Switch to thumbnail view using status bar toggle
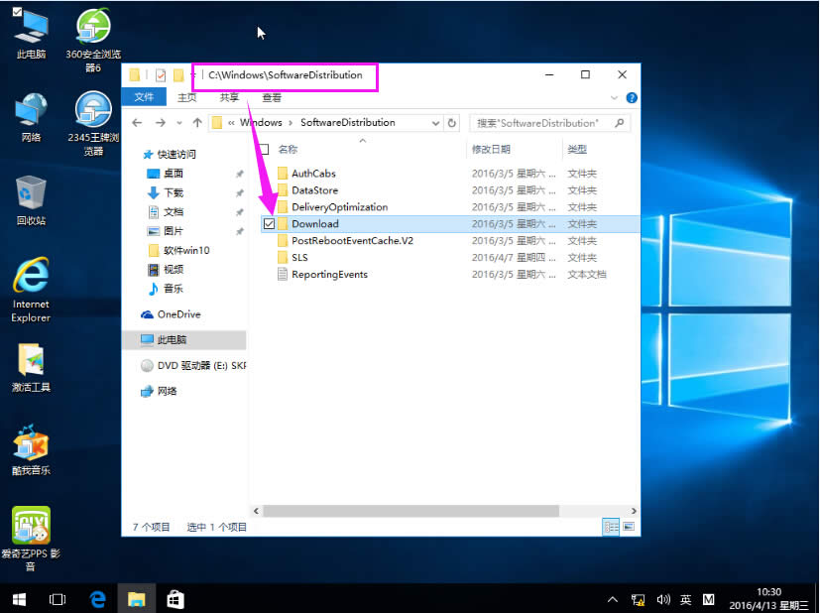Viewport: 820px width, 613px height. (x=628, y=527)
